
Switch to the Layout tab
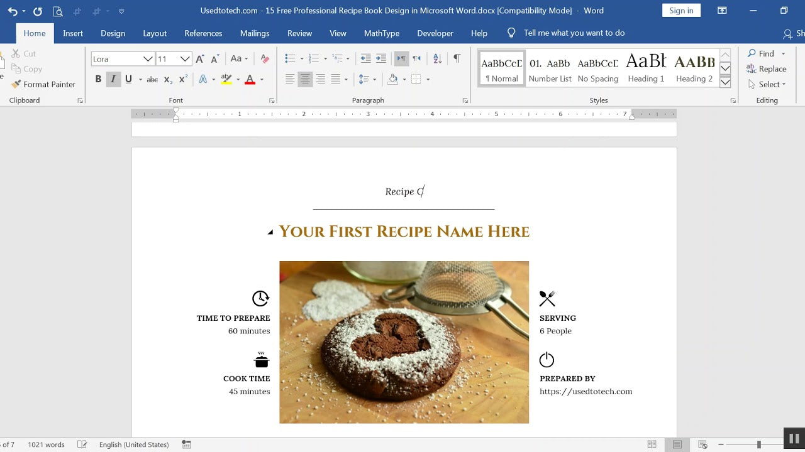coord(155,33)
